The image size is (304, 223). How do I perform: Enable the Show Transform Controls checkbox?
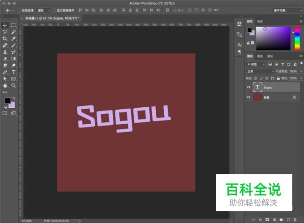tap(54, 10)
